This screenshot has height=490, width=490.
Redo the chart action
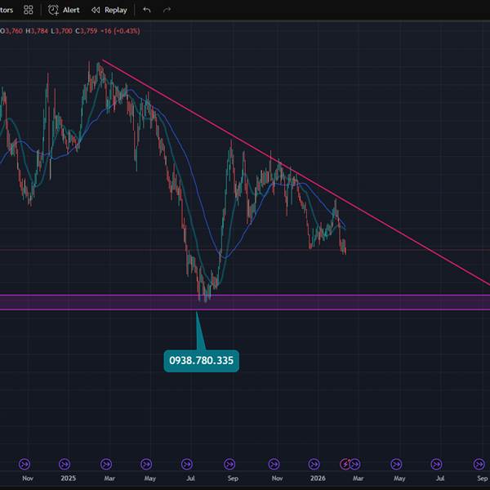pyautogui.click(x=167, y=10)
